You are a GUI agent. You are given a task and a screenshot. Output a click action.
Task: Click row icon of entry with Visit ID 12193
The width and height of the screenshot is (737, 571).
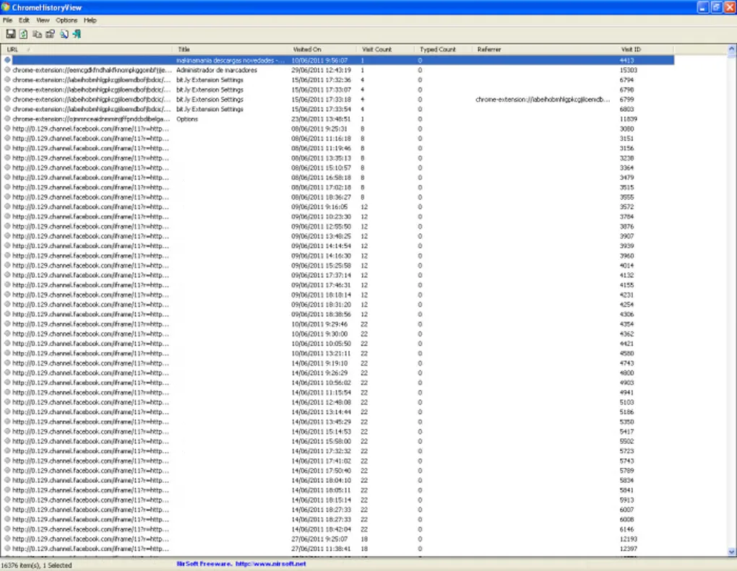(x=7, y=539)
